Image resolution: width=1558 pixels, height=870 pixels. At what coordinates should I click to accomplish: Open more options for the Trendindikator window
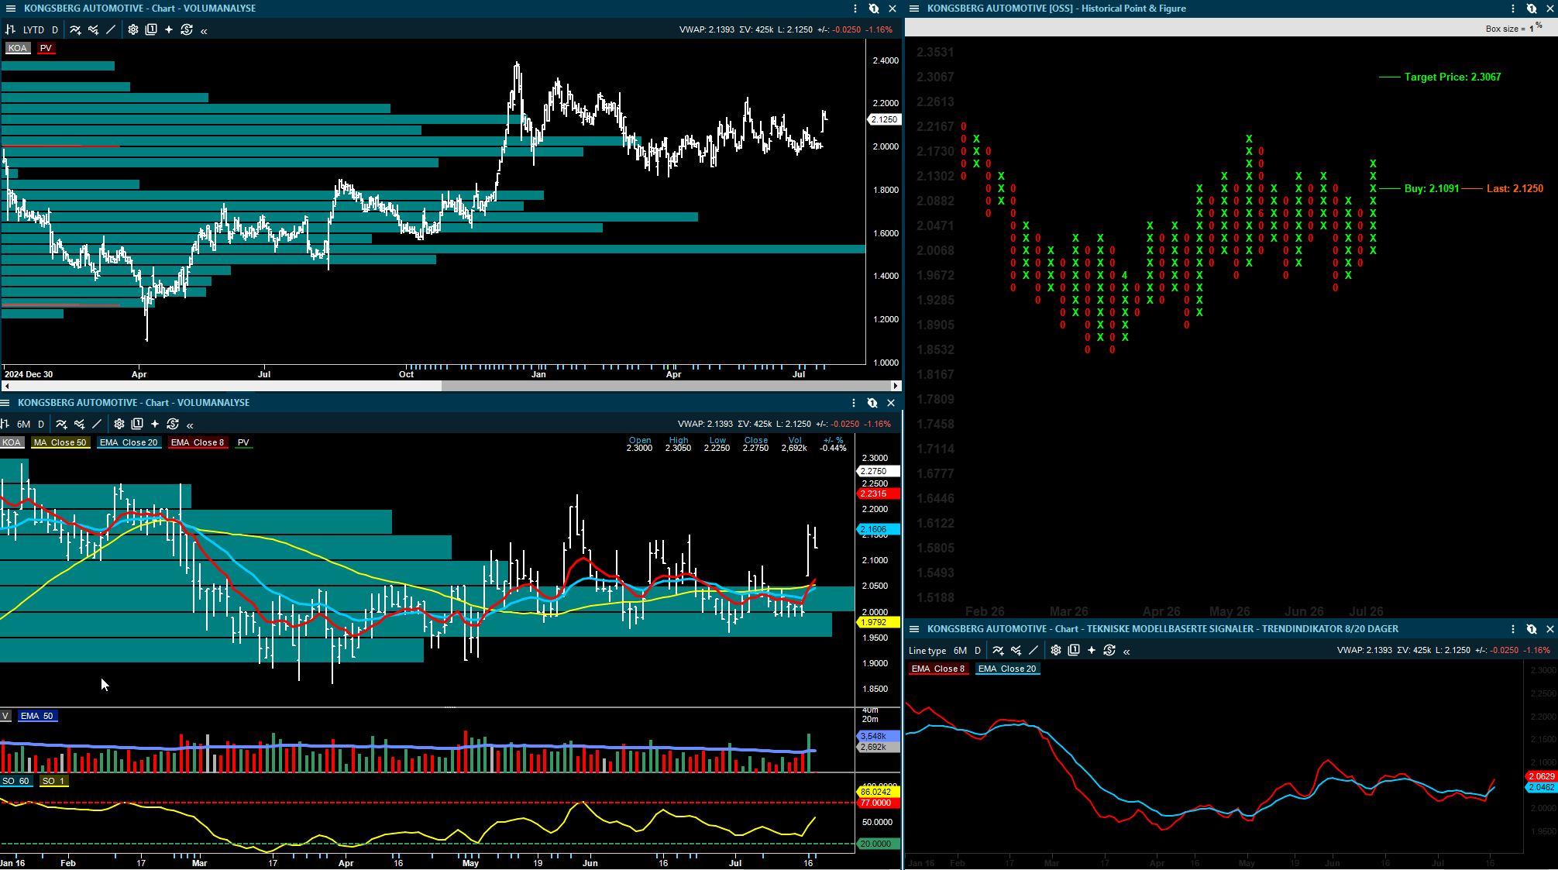coord(1513,629)
